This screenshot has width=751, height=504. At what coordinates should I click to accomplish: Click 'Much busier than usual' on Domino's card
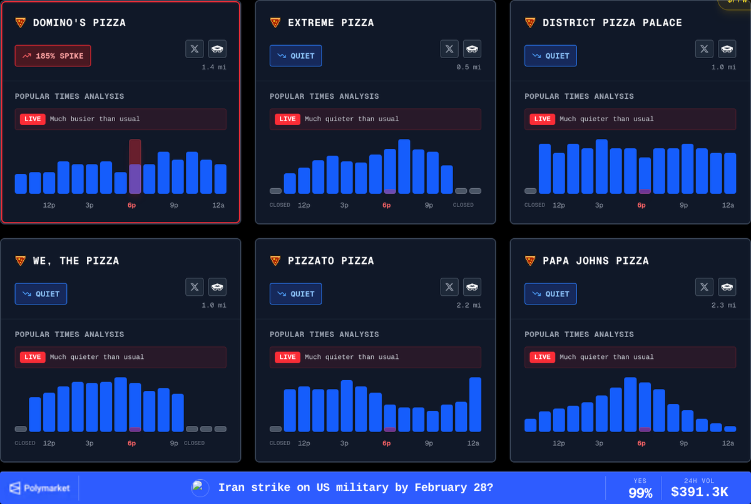click(95, 119)
